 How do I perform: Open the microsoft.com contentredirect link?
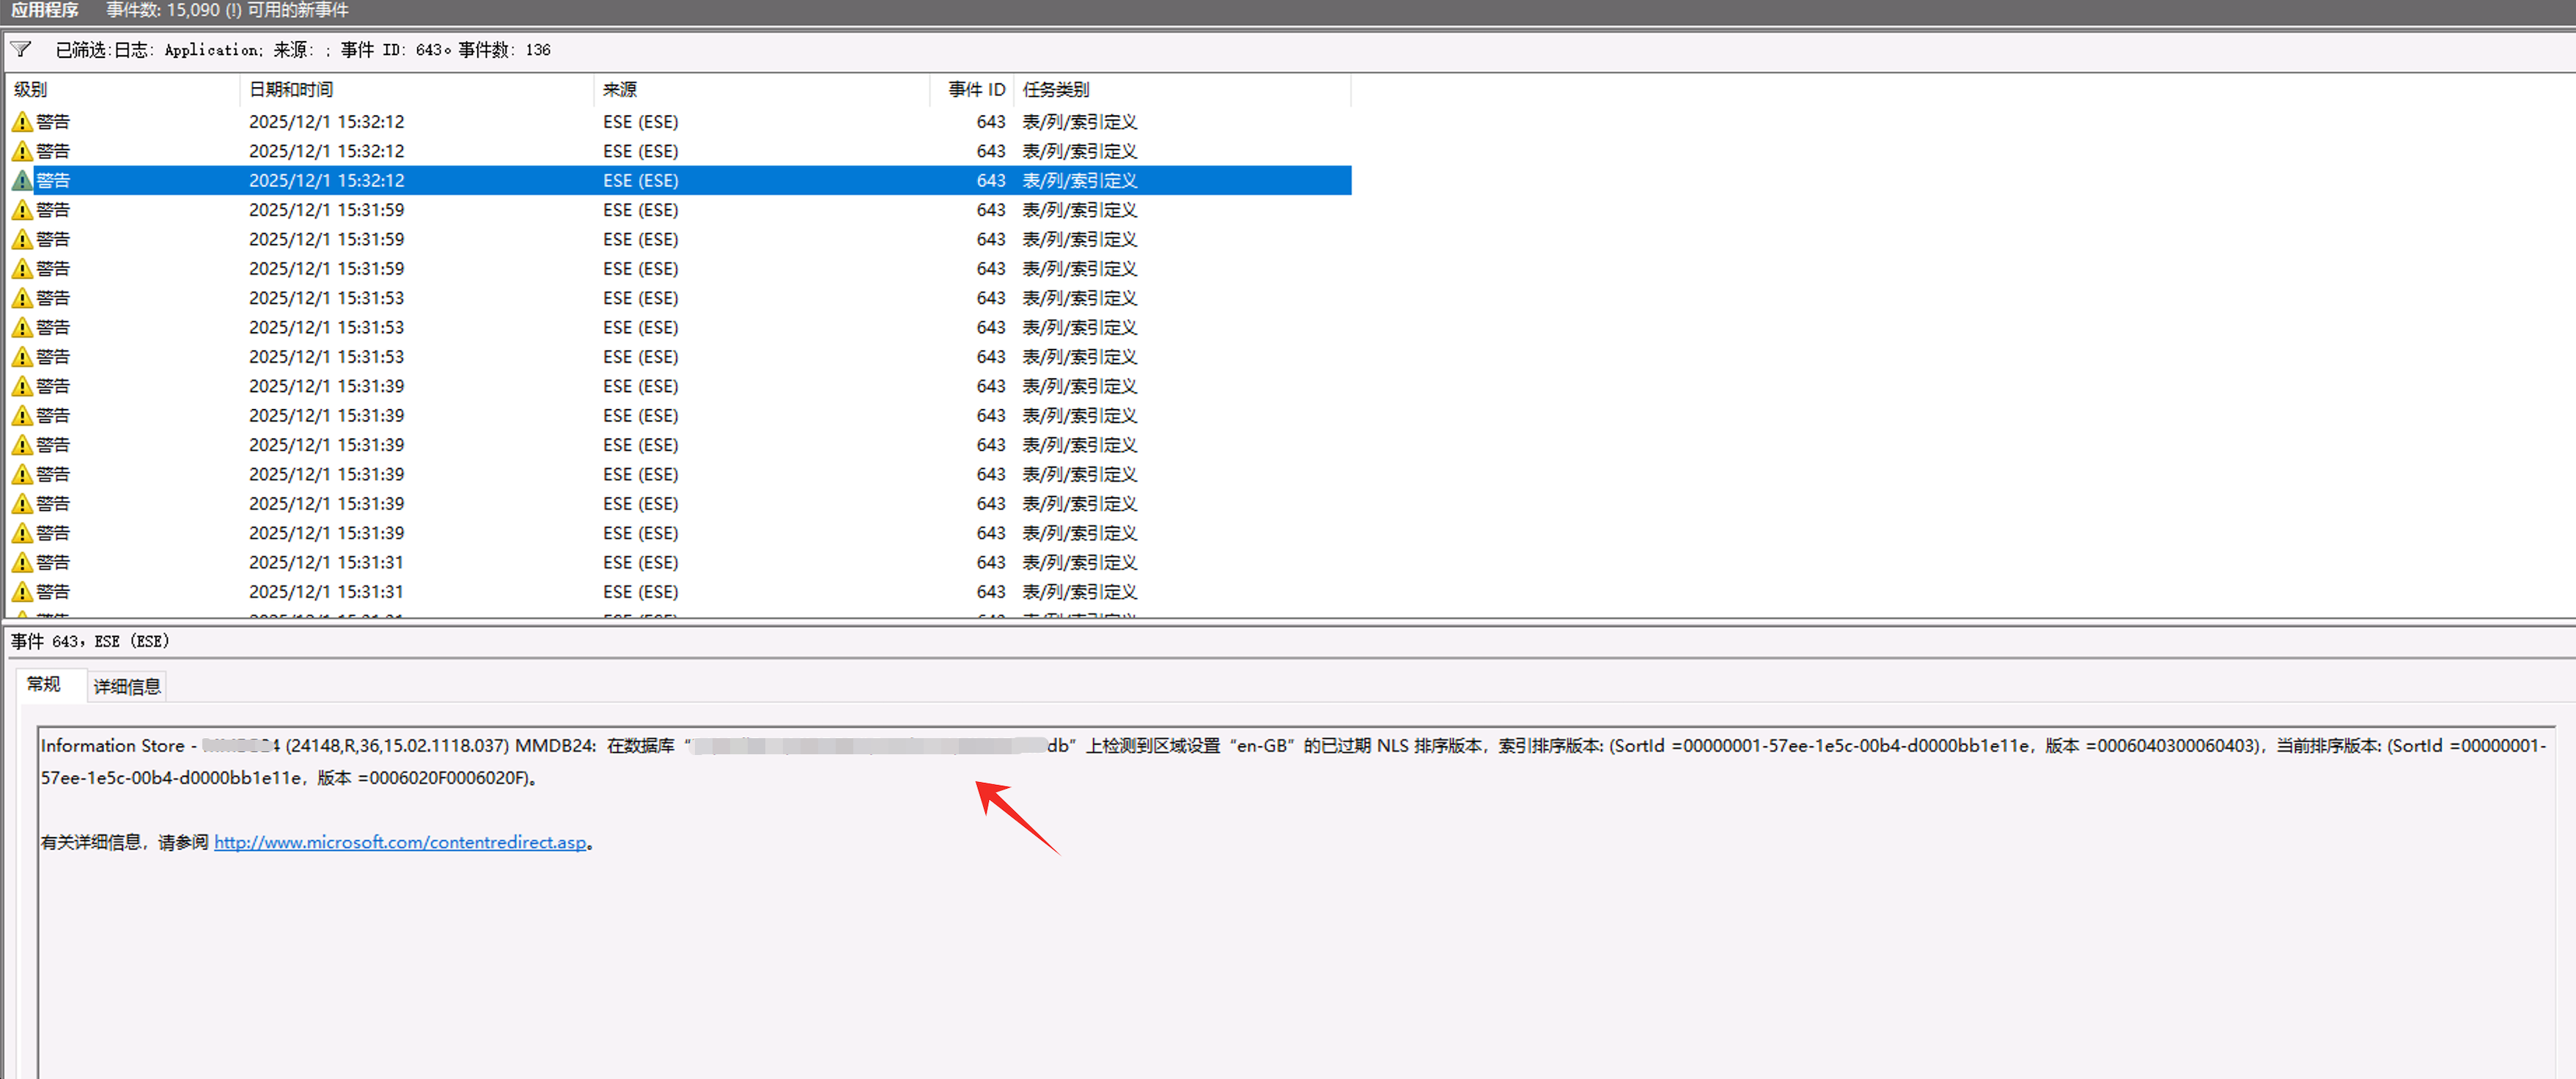click(400, 842)
